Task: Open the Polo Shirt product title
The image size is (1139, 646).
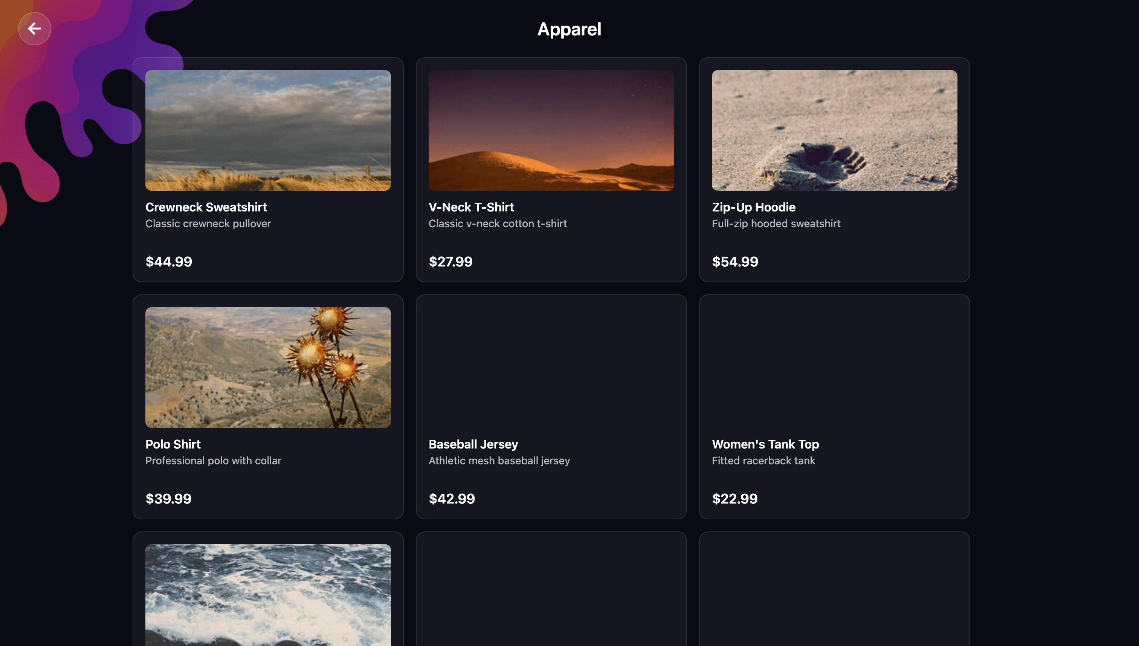Action: [173, 444]
